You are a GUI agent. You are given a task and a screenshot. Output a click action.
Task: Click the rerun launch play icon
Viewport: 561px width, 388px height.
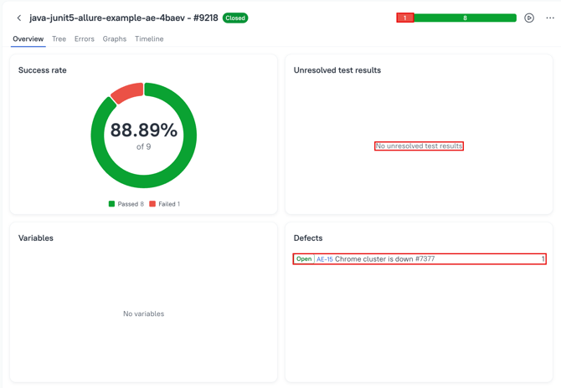point(529,18)
